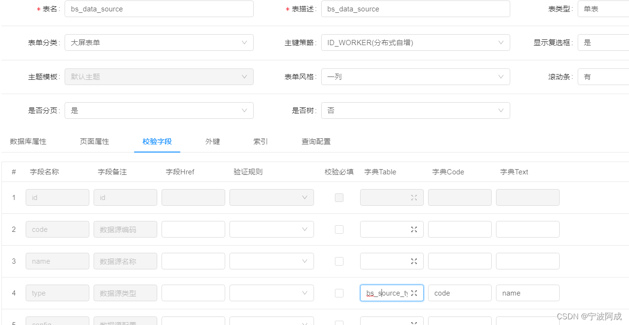
Task: Open the 是否树 dropdown
Action: 415,111
